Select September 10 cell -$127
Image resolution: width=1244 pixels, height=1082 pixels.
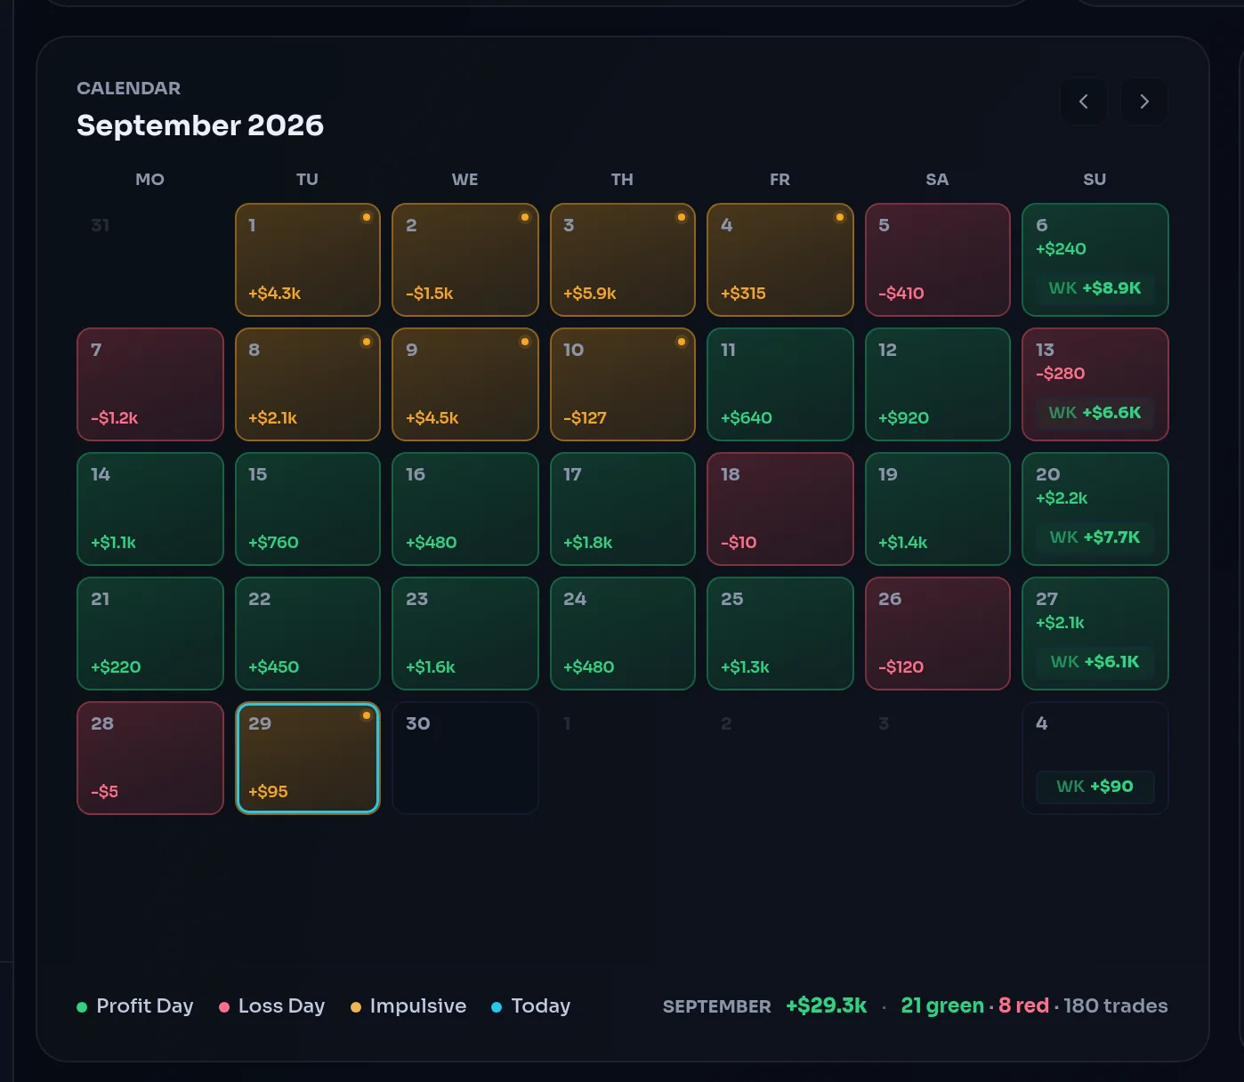623,384
